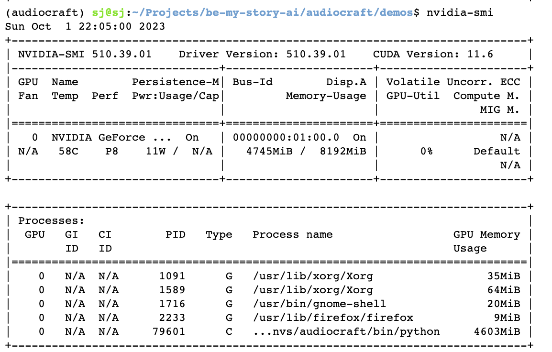
Task: Click the date line Sun Oct 1 22:05:00 2023
Action: (x=85, y=27)
